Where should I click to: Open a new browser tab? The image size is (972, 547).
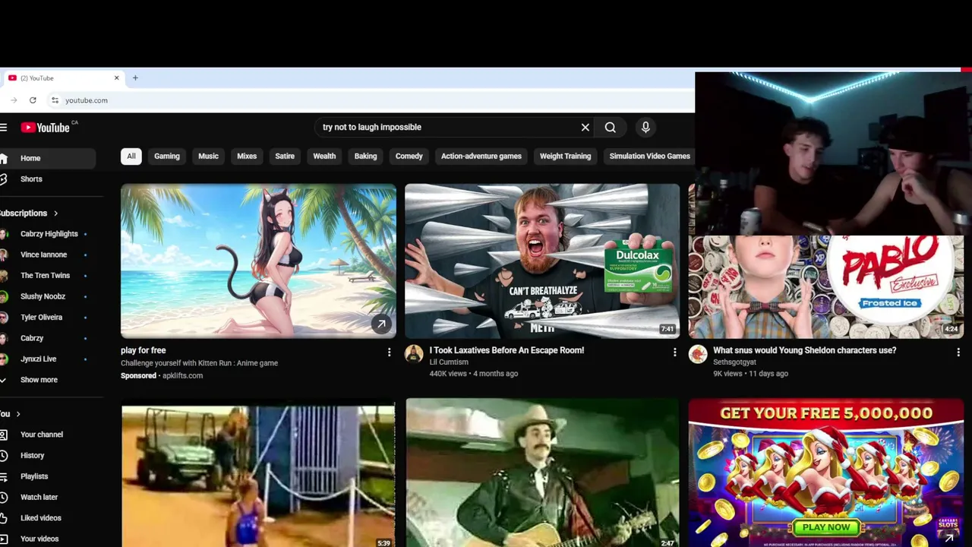(x=135, y=78)
